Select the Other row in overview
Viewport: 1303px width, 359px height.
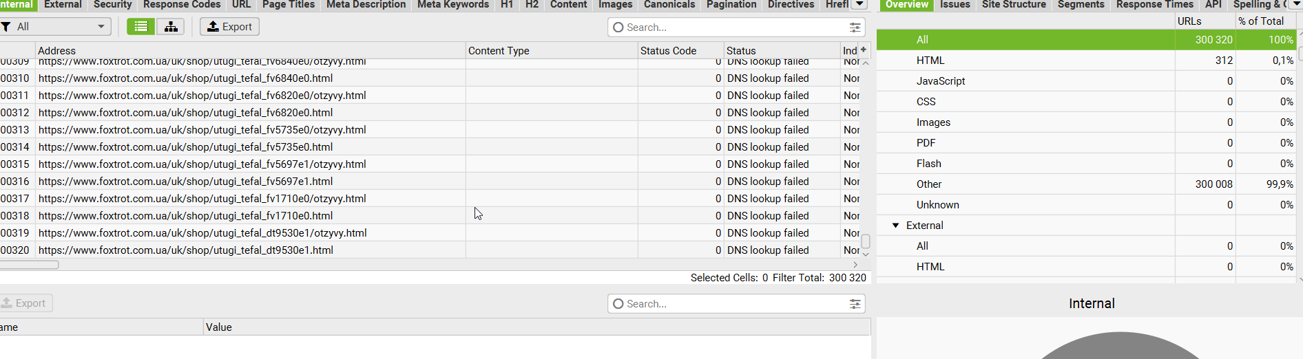click(1087, 184)
